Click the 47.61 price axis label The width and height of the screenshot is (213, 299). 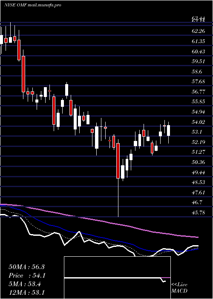click(x=199, y=192)
